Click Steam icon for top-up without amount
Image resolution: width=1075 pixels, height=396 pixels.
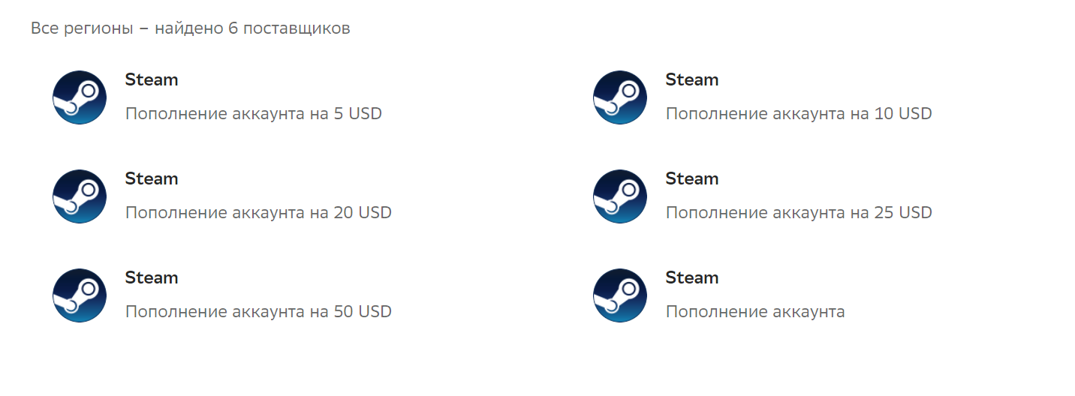click(x=620, y=295)
